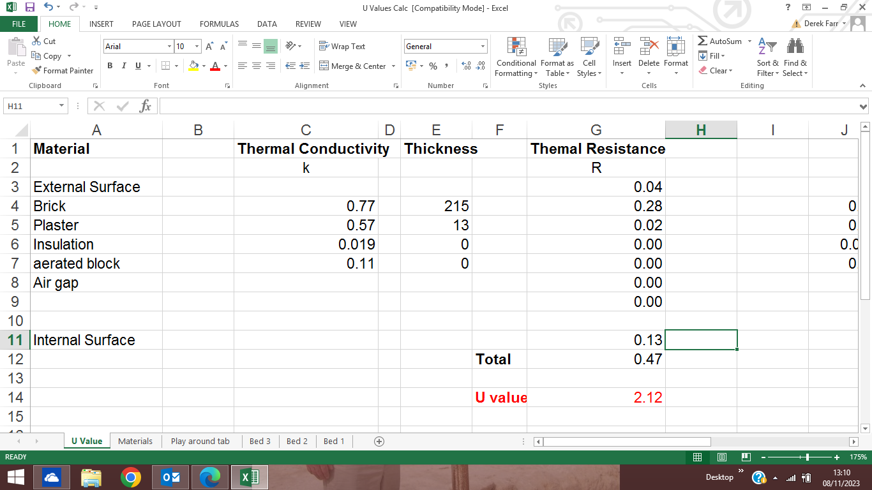Click the Cut button
The width and height of the screenshot is (872, 490).
[x=43, y=41]
